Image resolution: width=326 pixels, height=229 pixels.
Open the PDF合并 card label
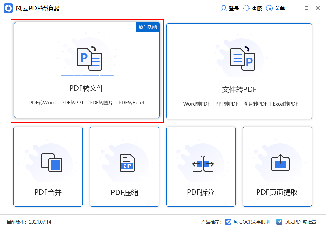[x=48, y=192]
